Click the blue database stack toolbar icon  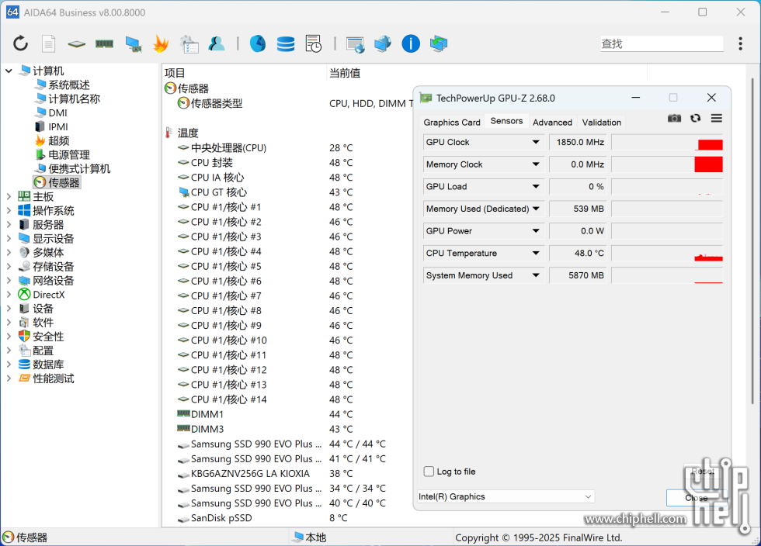tap(286, 43)
